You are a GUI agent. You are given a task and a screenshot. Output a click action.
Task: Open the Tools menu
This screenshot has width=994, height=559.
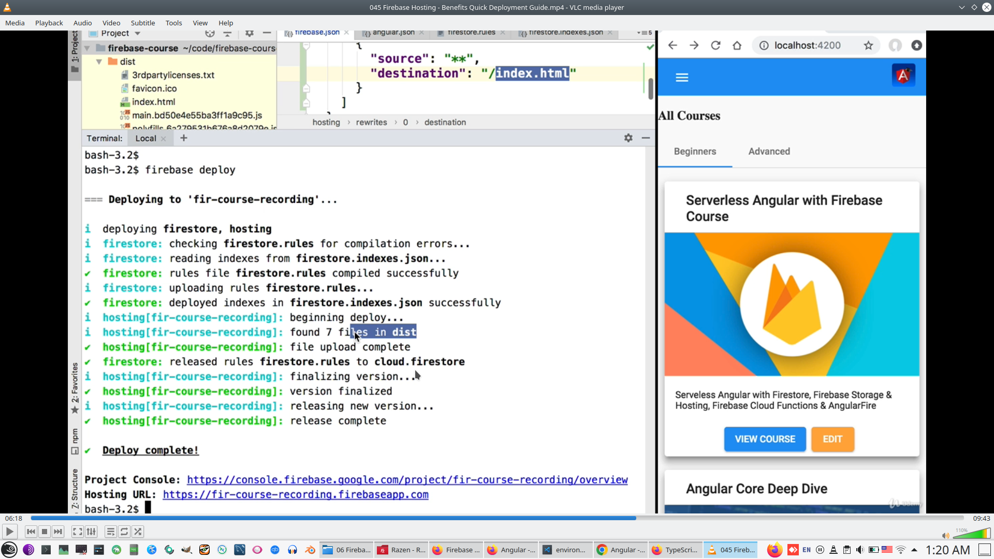tap(173, 23)
